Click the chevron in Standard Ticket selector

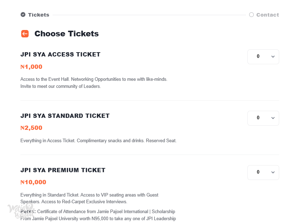273,118
